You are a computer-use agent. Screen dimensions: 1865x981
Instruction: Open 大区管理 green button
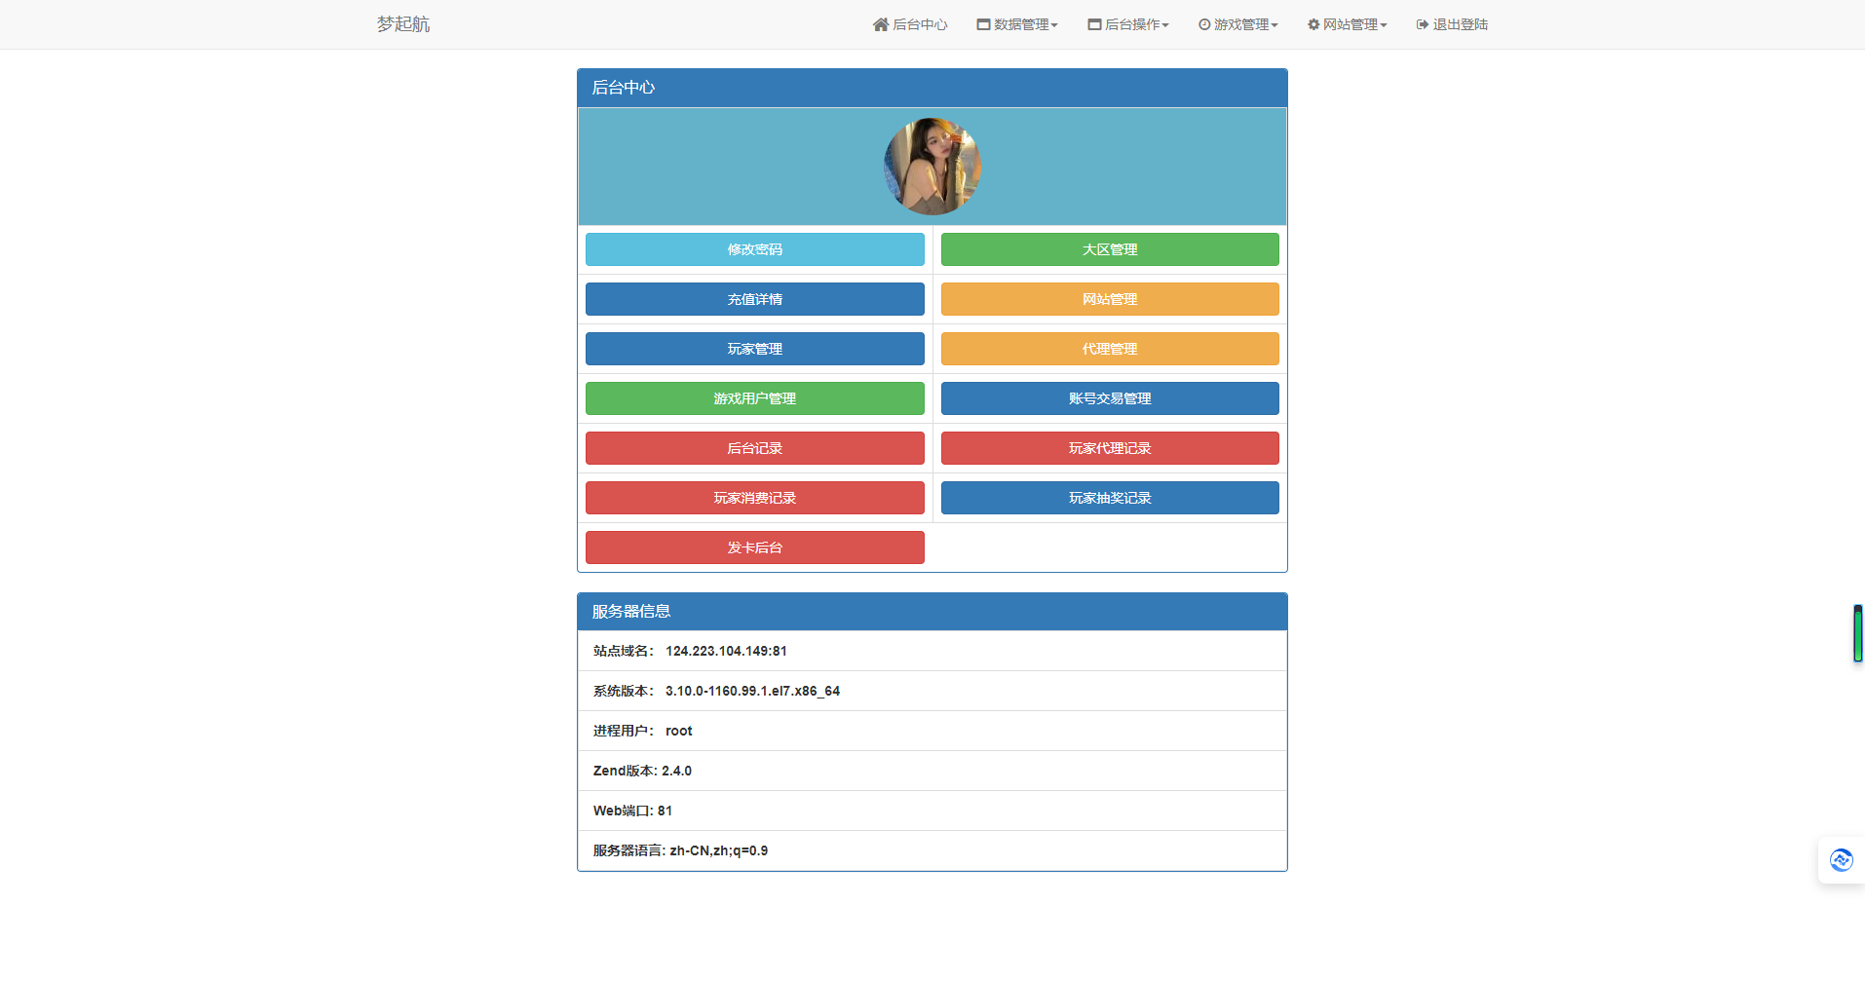tap(1110, 249)
